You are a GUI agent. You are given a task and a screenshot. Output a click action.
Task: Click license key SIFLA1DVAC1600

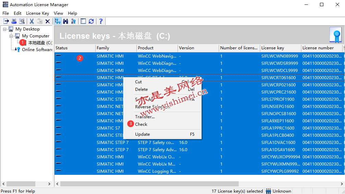tap(278, 143)
